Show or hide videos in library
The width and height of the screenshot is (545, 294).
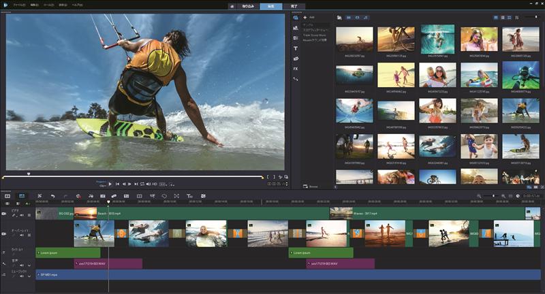tap(349, 18)
